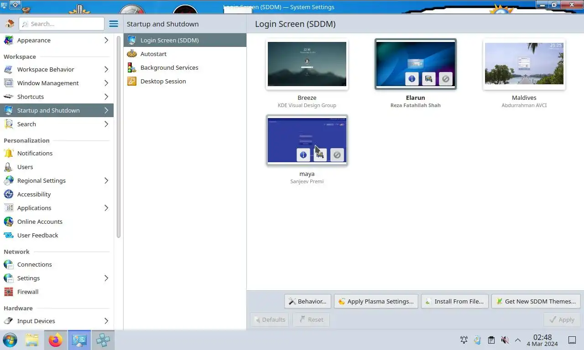Screen dimensions: 584x350
Task: Open the Autostart page
Action: point(185,54)
